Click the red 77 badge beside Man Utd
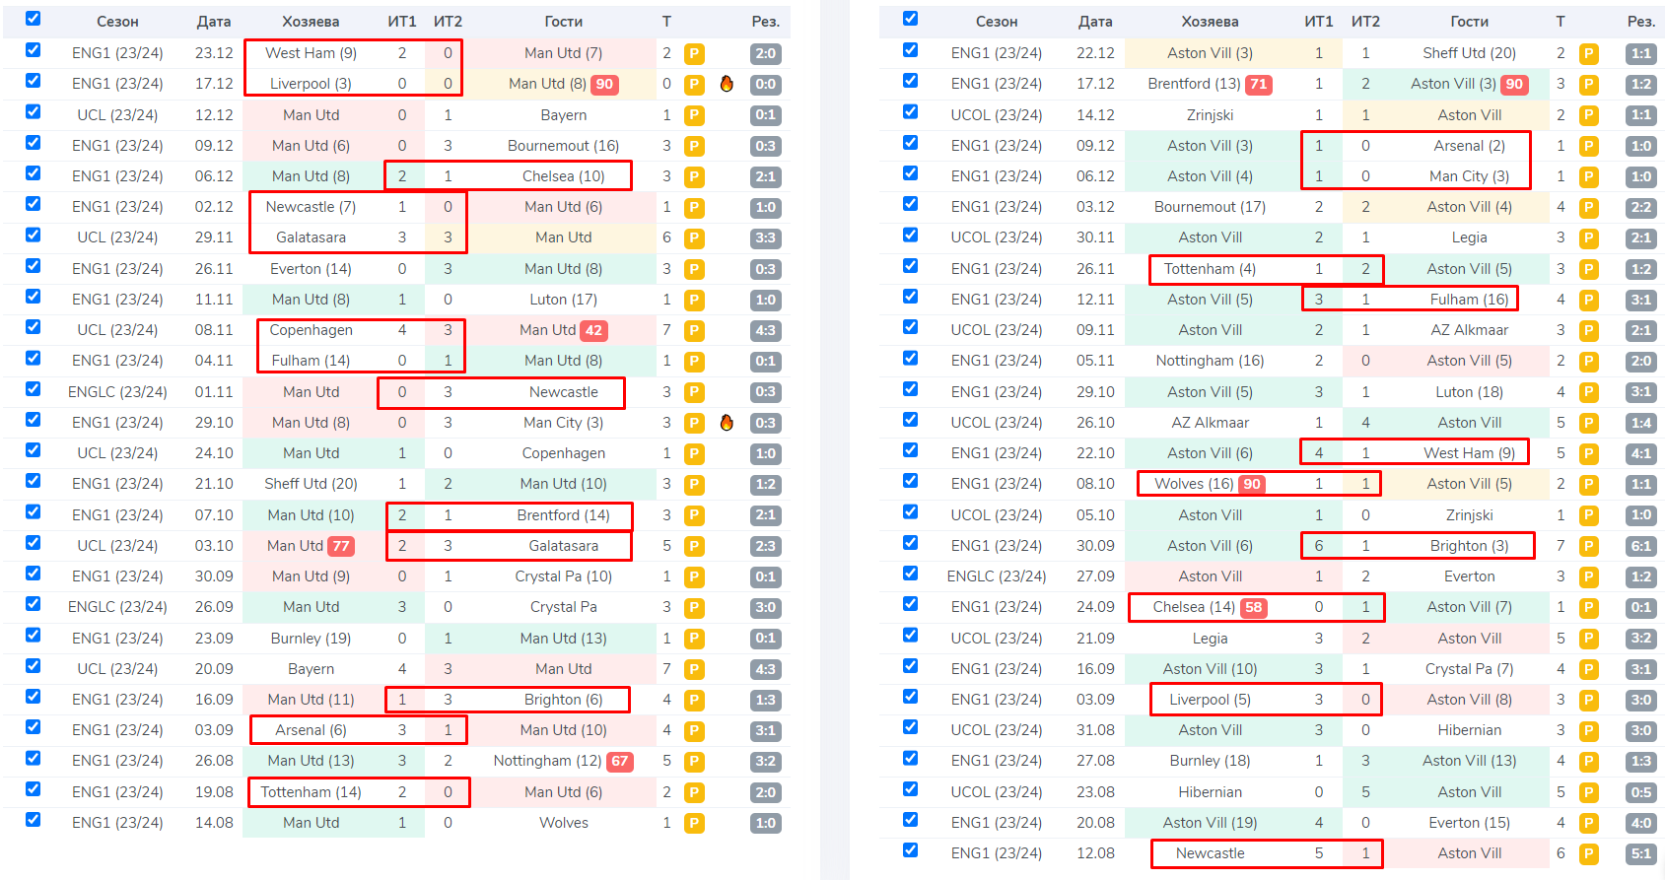 341,546
